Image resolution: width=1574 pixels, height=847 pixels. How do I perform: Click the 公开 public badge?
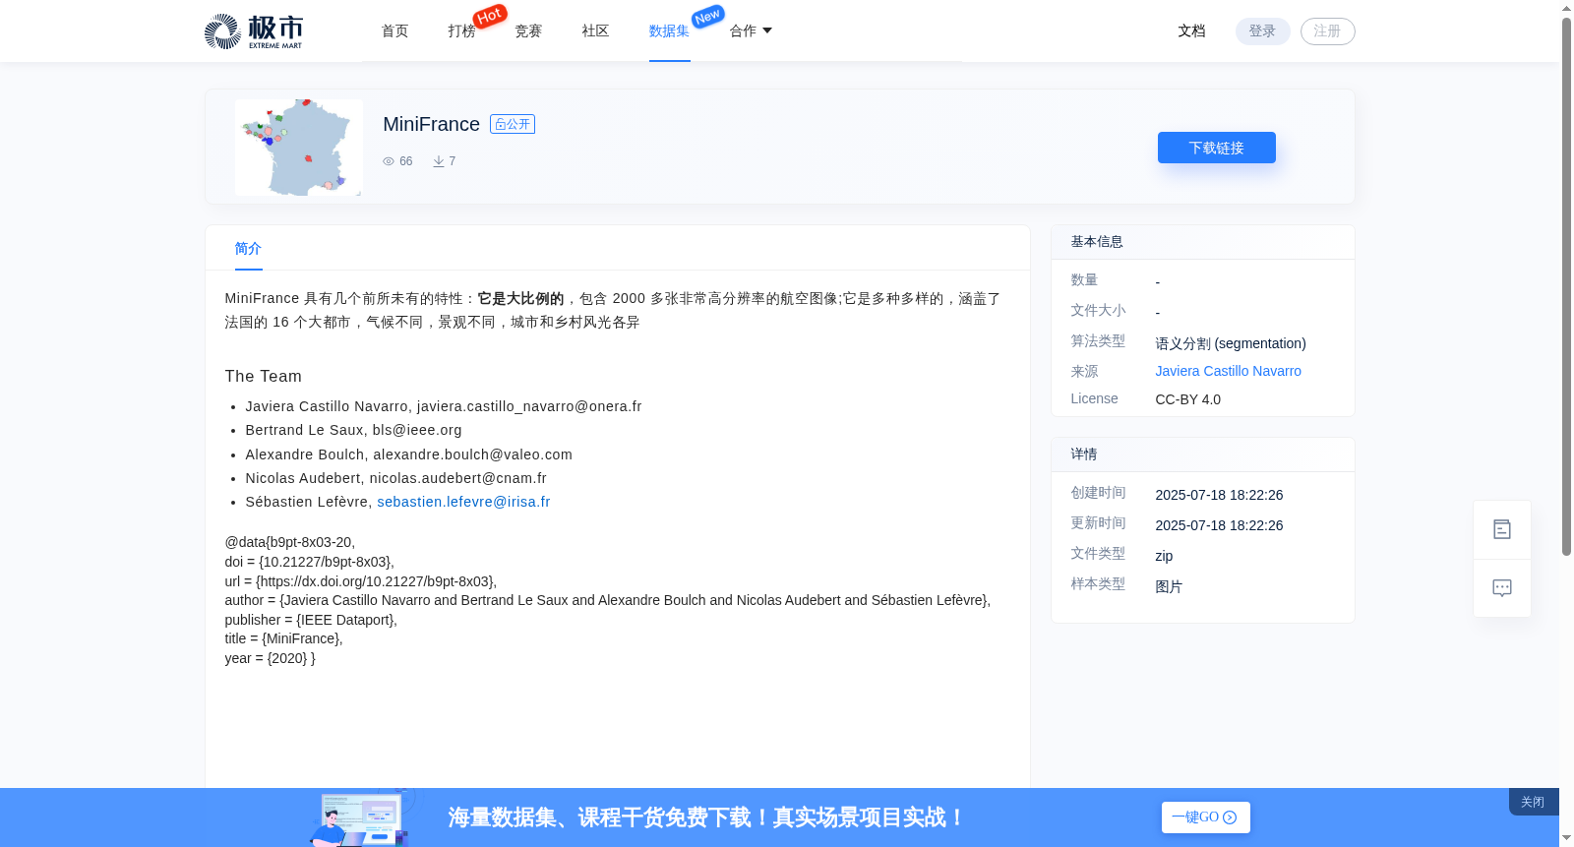513,124
